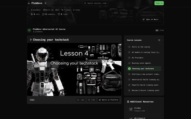Select lesson AI models & running local LLMs
Screen dimensions: 191x119
coord(144,52)
